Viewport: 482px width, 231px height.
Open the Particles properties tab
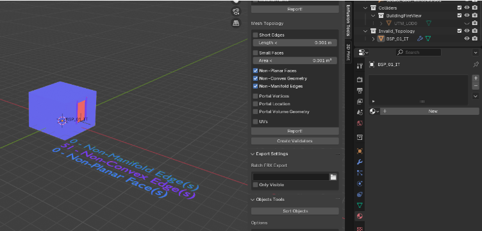[360, 173]
